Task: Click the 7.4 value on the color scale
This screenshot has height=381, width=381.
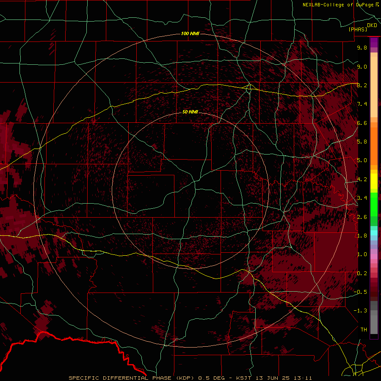Action: coord(362,104)
